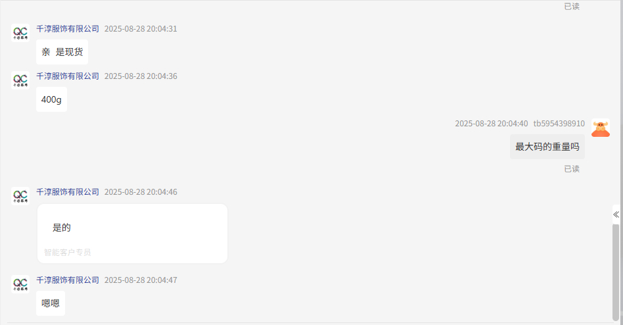
Task: Open 千淳服饰有限公司 name at 20:04:31
Action: click(x=68, y=29)
